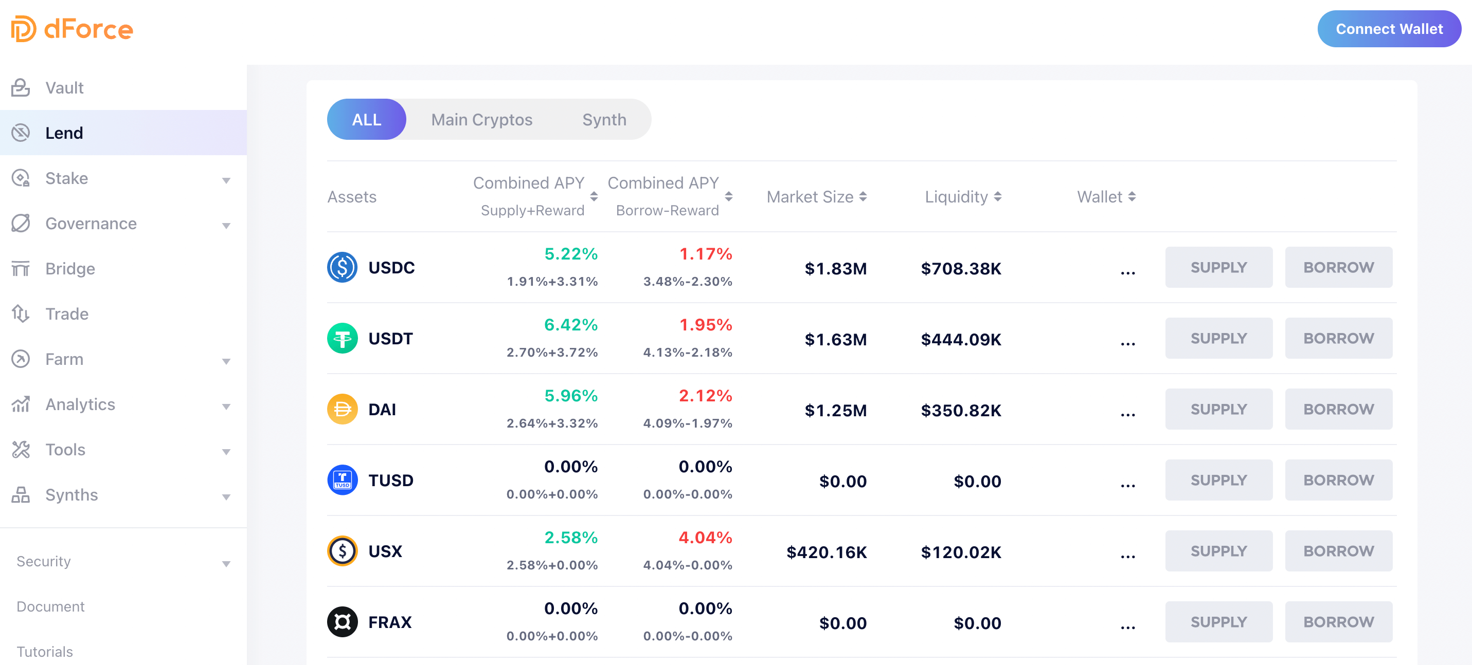Sort by Borrow-Reward Combined APY arrows

(x=729, y=196)
